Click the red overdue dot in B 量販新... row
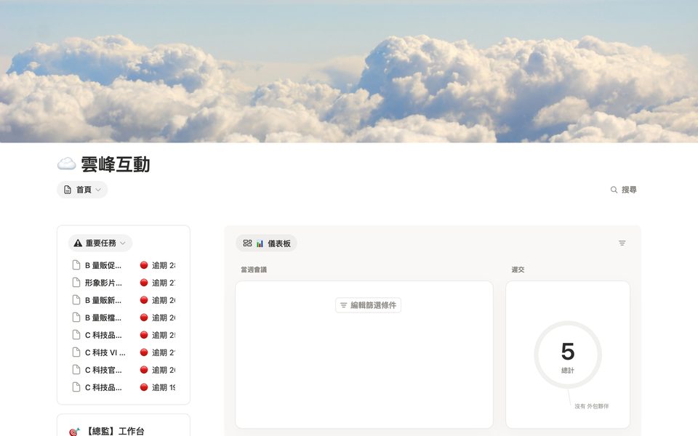The image size is (698, 436). [144, 300]
